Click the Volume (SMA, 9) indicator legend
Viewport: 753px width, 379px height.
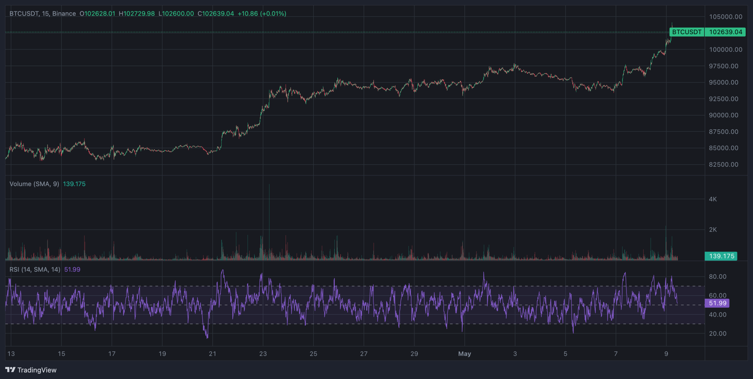pos(34,184)
